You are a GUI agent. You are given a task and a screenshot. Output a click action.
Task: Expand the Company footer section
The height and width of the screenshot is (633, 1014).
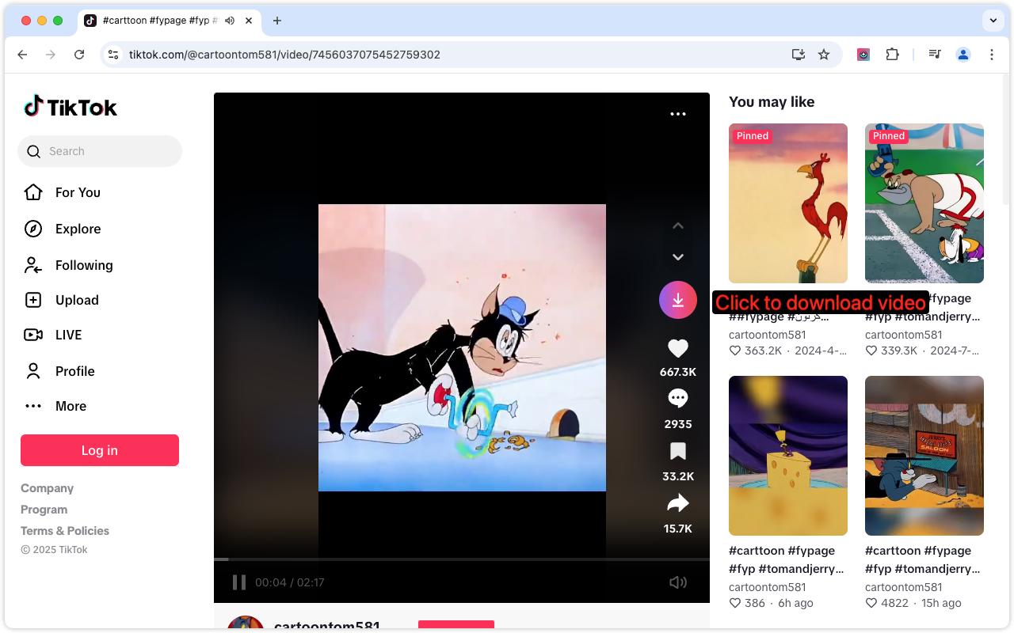[x=47, y=488]
